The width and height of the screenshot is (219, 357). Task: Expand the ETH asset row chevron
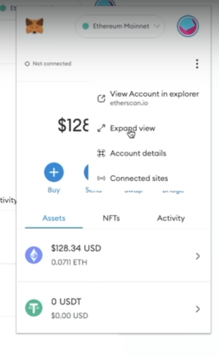198,256
